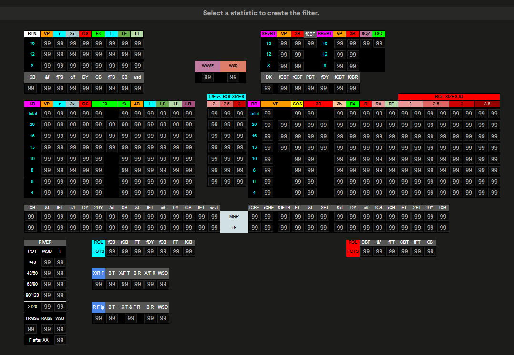Viewport: 514px width, 355px height.
Task: Select BTN VP stat in the 16 row
Action: coord(47,43)
